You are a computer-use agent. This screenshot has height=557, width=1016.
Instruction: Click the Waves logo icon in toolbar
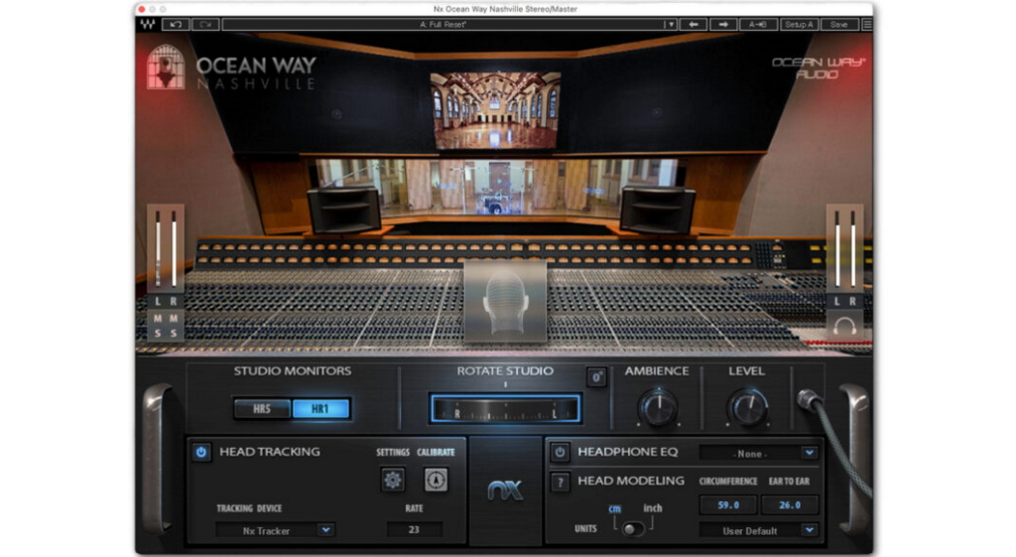coord(147,25)
